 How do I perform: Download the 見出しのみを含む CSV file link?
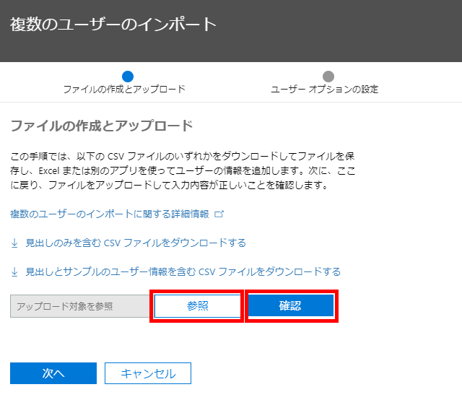pos(136,243)
